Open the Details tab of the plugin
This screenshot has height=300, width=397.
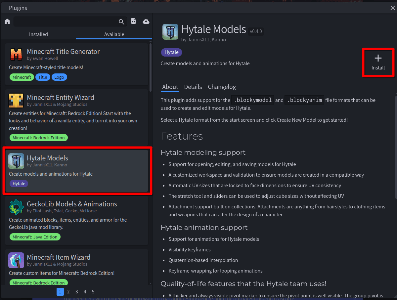point(193,87)
